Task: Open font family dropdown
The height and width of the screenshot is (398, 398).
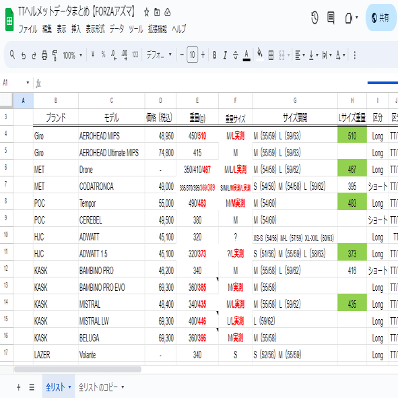Action: click(159, 55)
